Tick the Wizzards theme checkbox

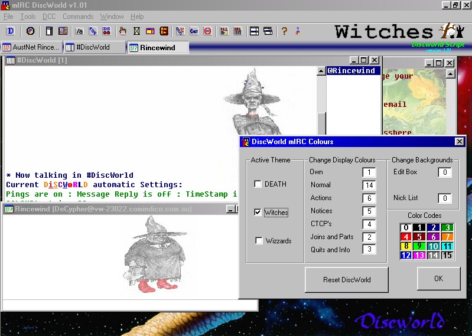point(258,241)
